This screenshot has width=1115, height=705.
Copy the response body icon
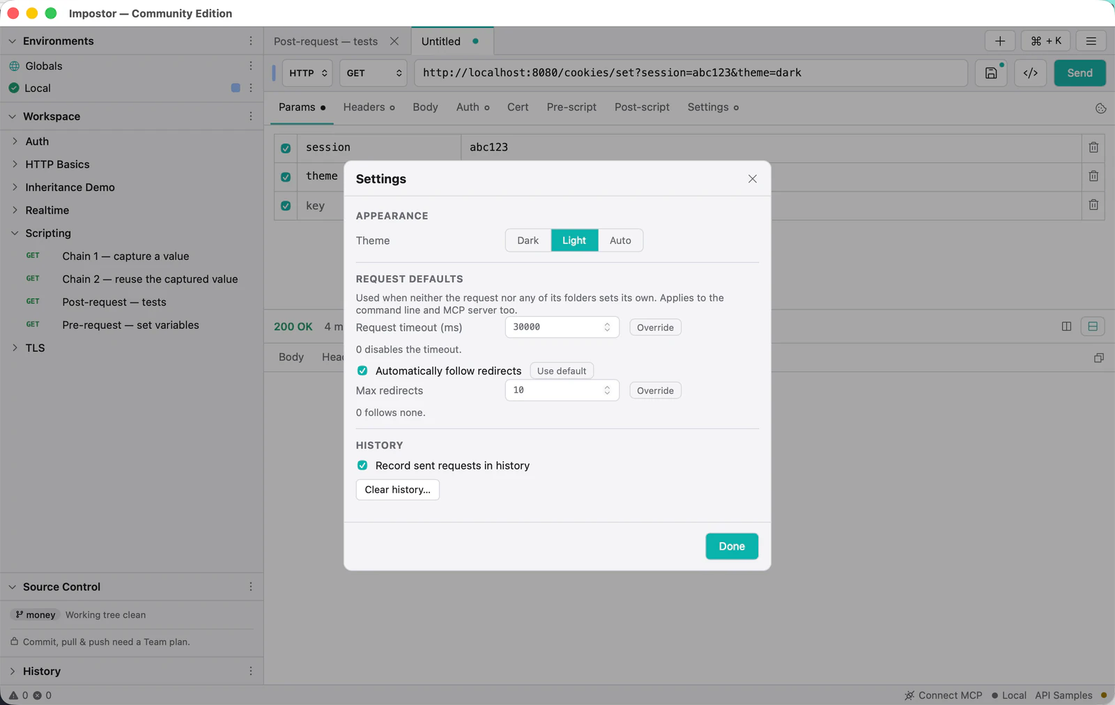(1099, 357)
